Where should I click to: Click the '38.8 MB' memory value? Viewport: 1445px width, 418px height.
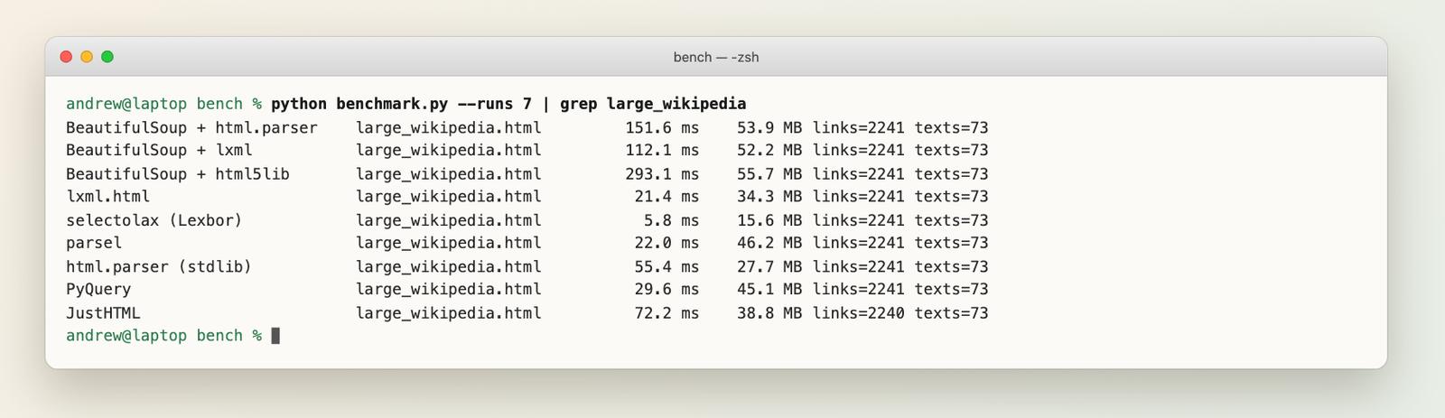point(769,312)
